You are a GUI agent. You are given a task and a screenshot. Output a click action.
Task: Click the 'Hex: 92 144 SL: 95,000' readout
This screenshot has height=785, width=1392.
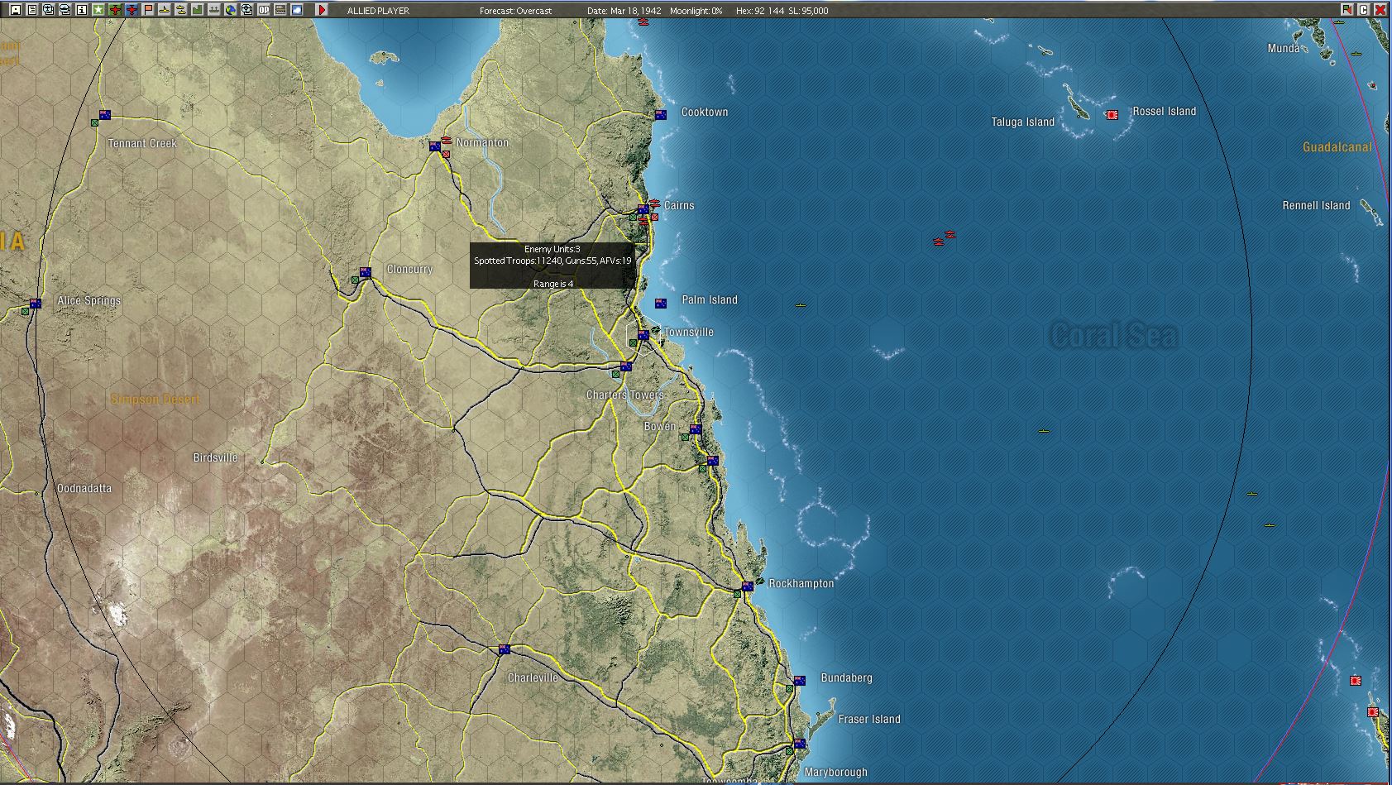[782, 11]
